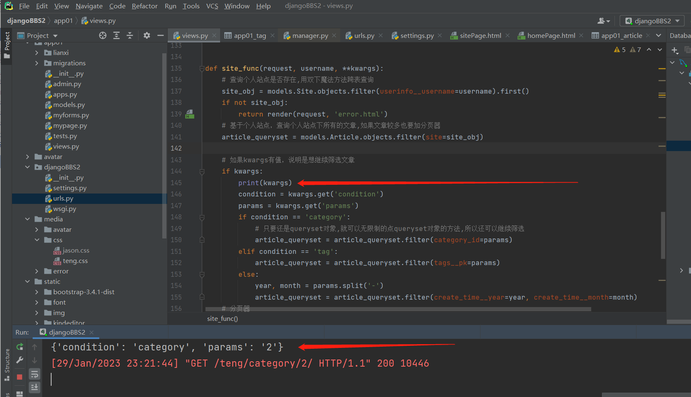This screenshot has height=397, width=691.
Task: Open the Database tool window tab
Action: point(680,35)
